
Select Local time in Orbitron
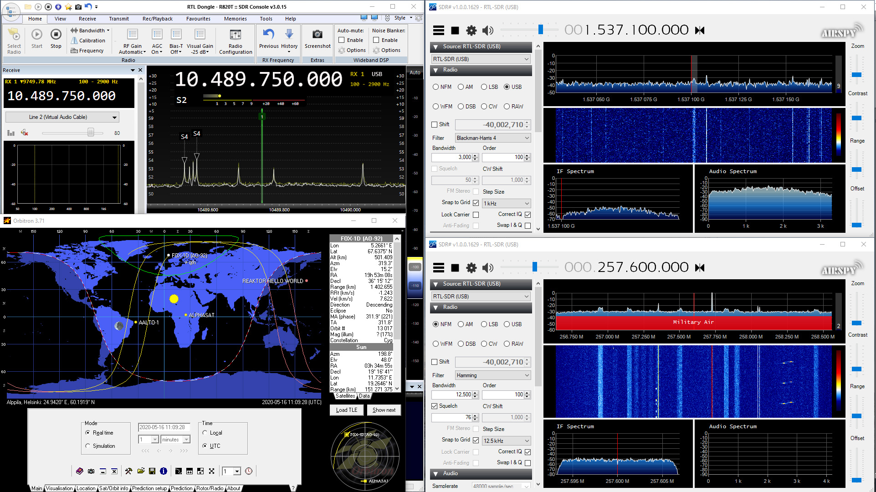click(205, 433)
